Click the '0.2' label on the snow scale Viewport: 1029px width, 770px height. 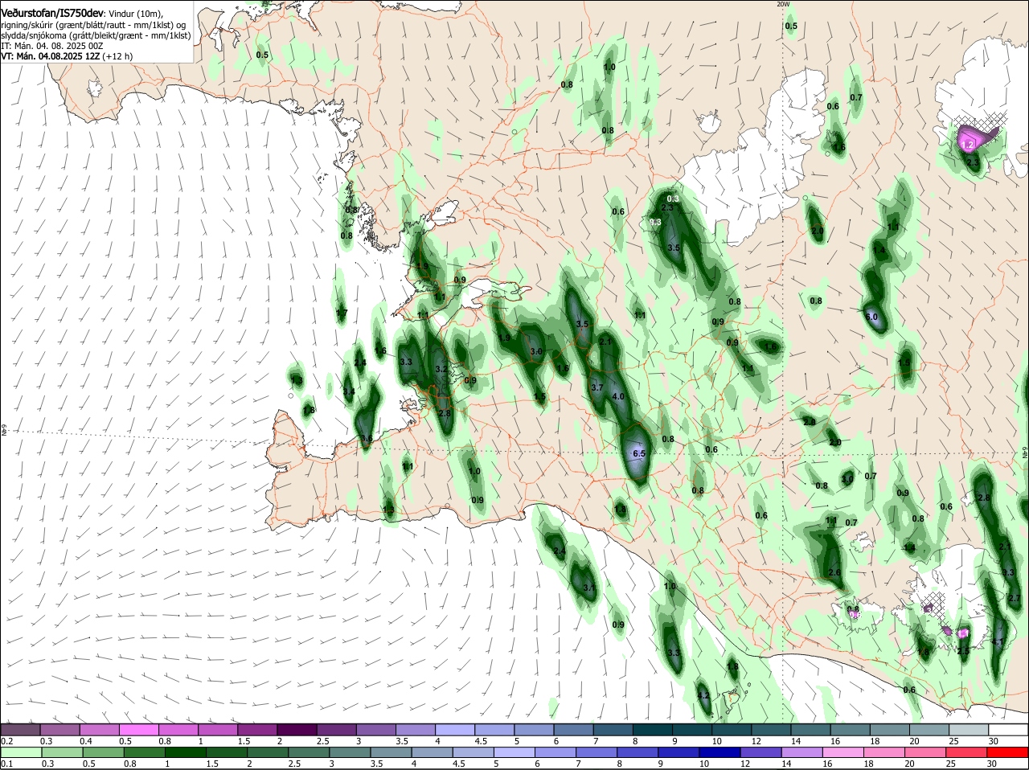6,741
